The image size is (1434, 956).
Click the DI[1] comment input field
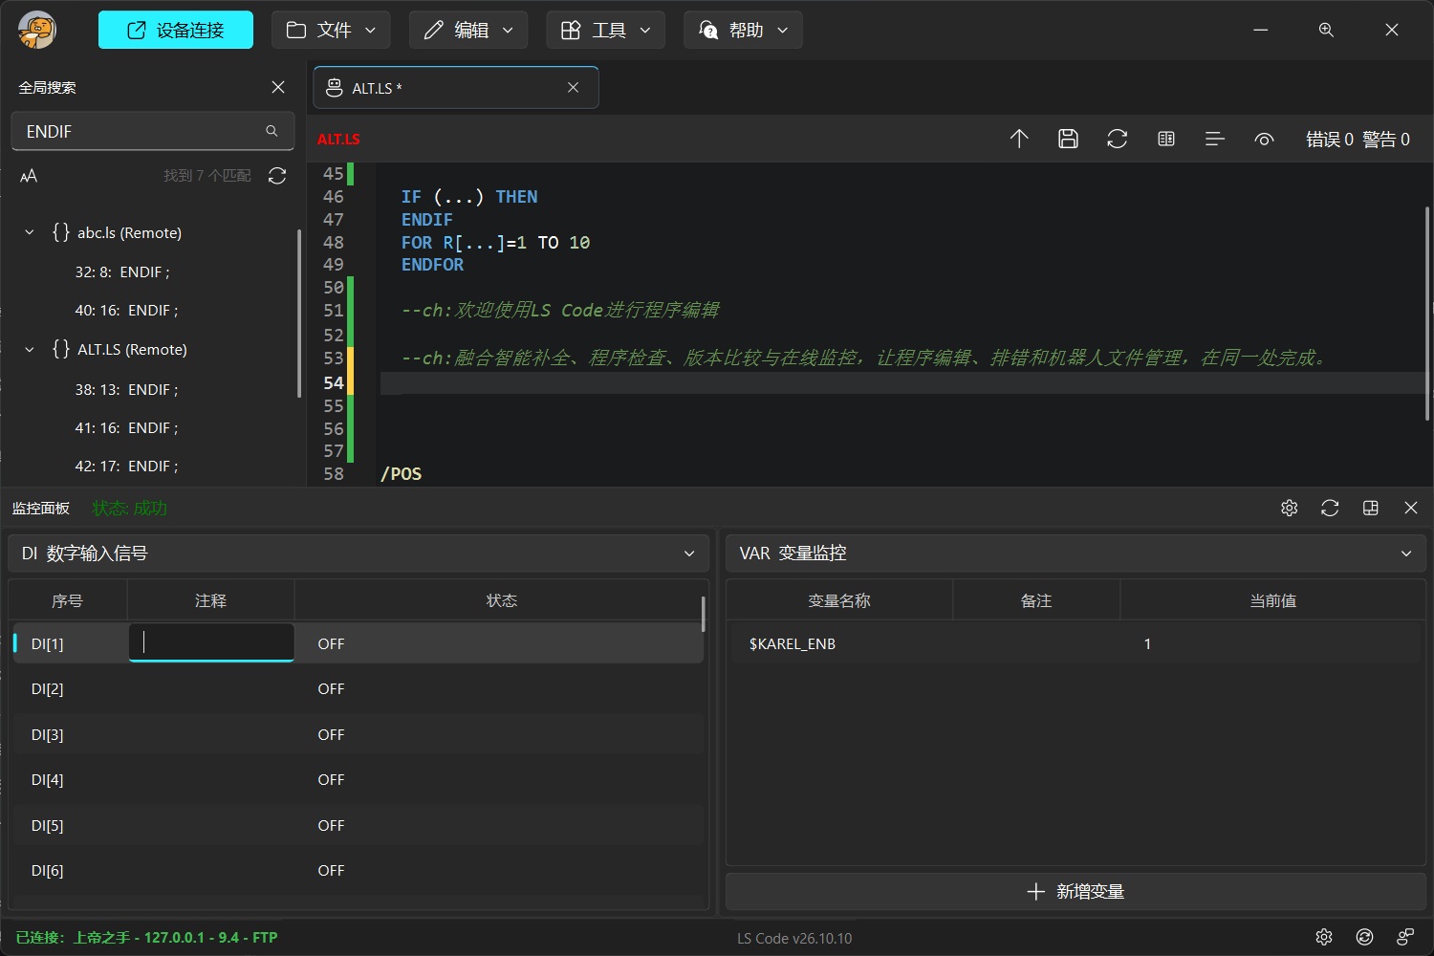coord(211,642)
